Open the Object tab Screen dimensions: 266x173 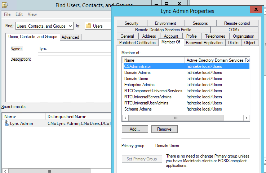250,43
